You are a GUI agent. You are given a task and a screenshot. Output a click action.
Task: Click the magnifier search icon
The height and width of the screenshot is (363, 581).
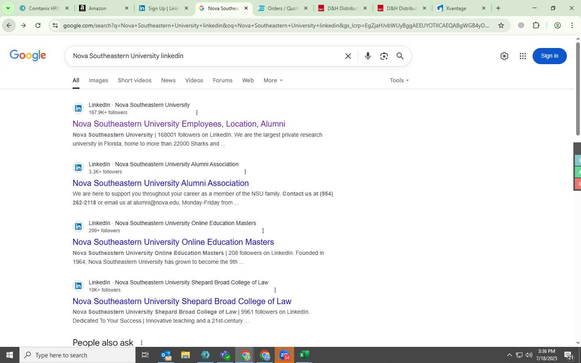[400, 56]
